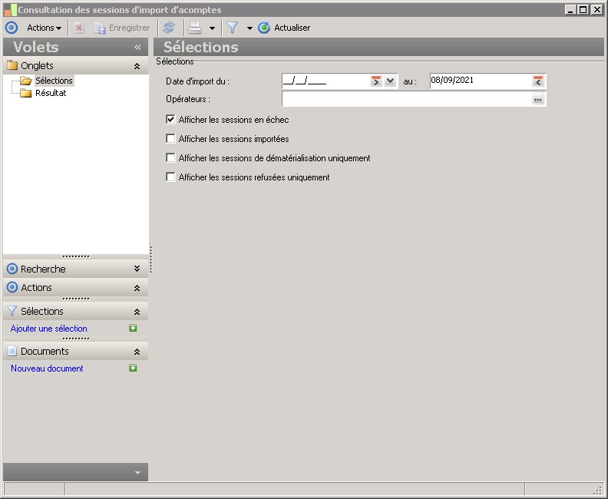Tick Afficher les sessions de dématérialisation uniquement
This screenshot has height=499, width=608.
(x=171, y=158)
